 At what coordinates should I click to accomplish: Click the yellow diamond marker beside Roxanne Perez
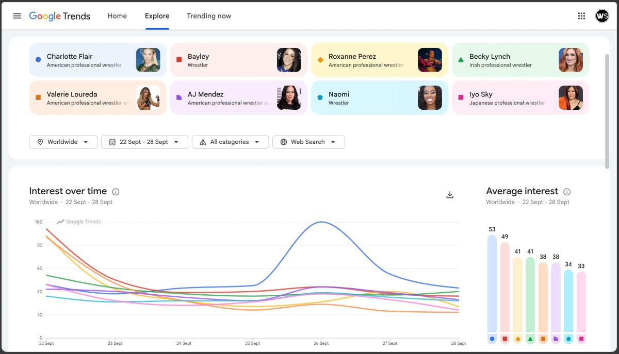[x=320, y=60]
